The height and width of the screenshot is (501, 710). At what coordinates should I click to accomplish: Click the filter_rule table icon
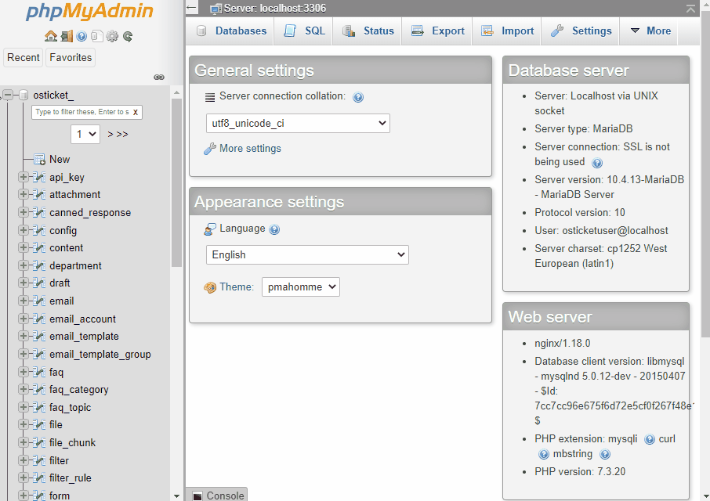39,478
